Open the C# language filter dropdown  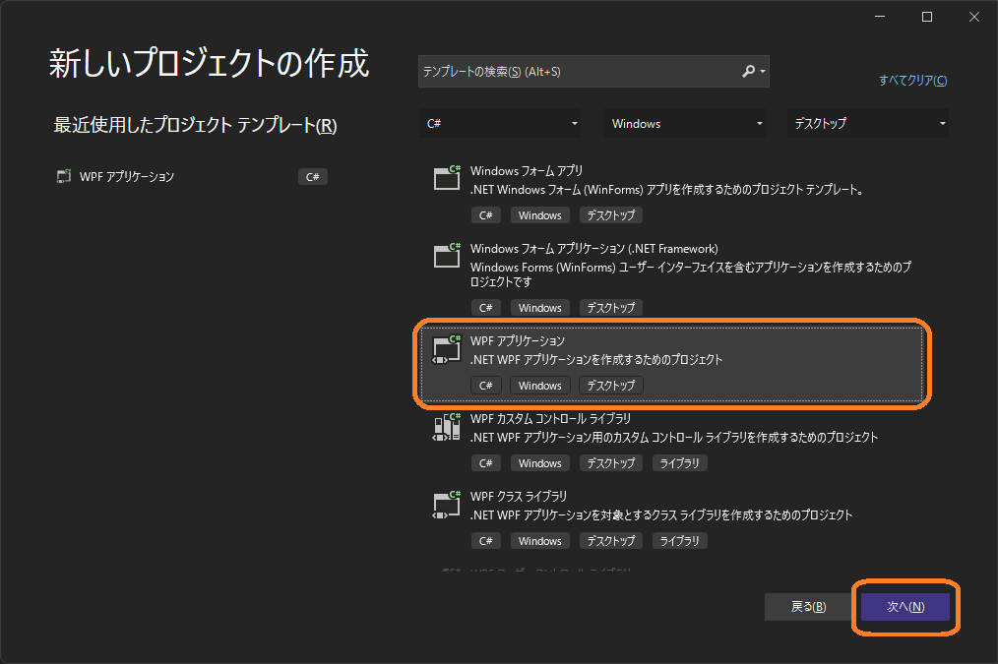pos(500,123)
